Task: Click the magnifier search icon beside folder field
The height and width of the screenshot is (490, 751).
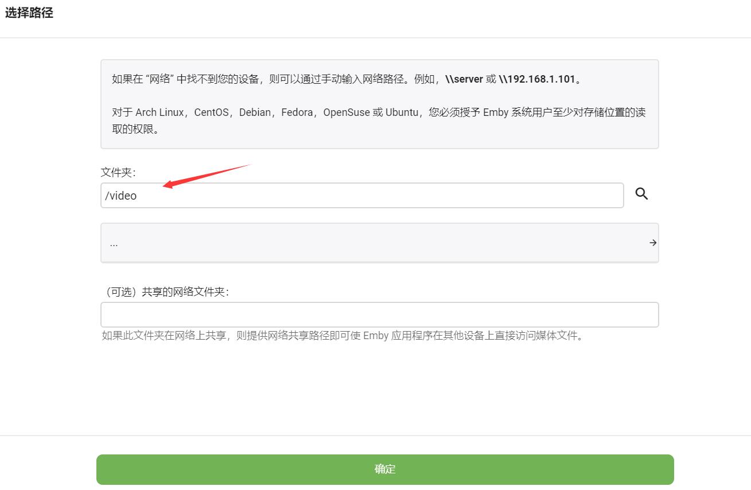Action: [641, 194]
